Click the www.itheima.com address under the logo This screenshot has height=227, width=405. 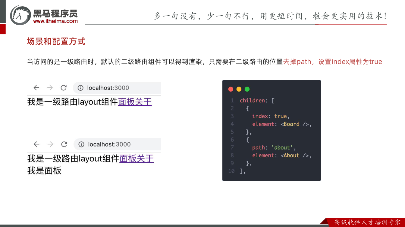pos(55,21)
